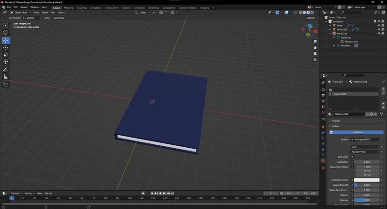Click the zoom magnifier viewport icon

(x=315, y=42)
